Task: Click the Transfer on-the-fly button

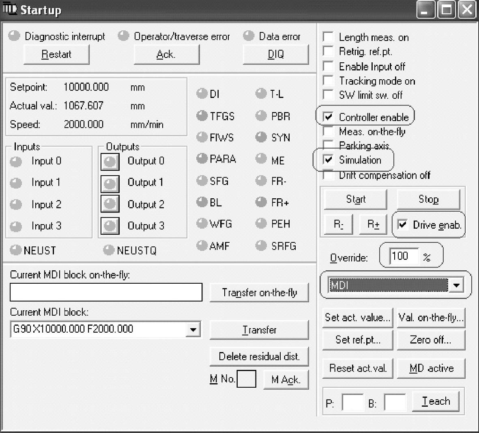Action: [259, 293]
